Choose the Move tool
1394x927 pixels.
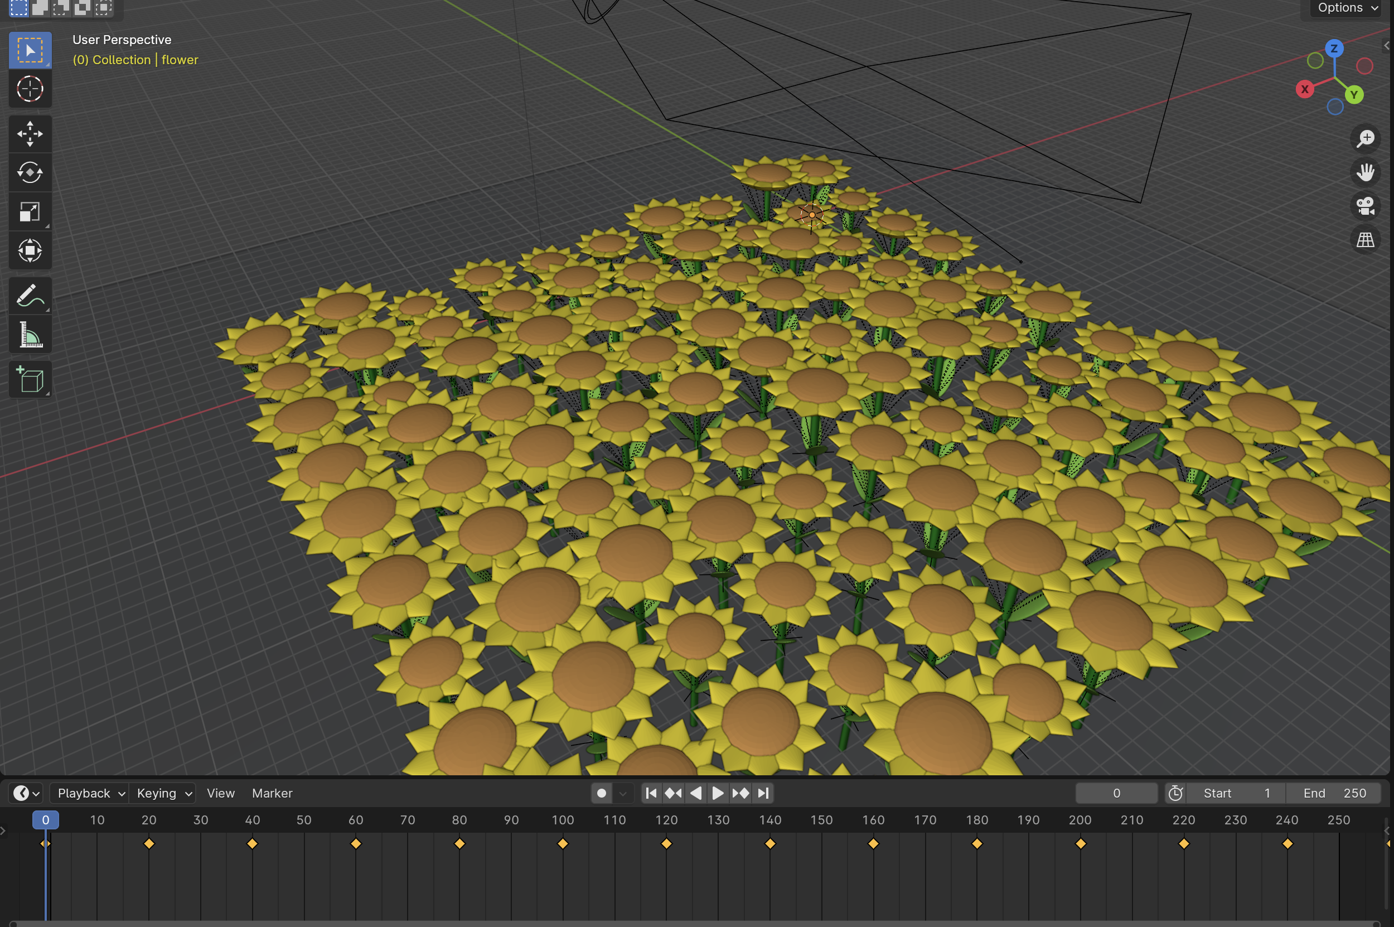pyautogui.click(x=30, y=134)
